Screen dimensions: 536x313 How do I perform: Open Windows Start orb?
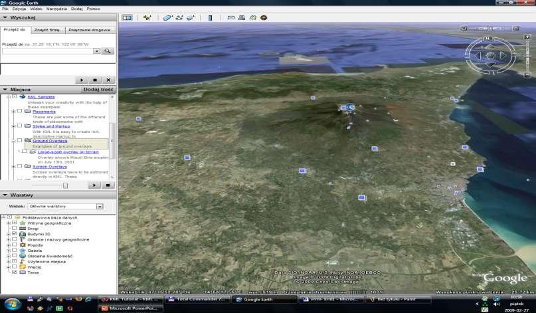click(x=13, y=304)
